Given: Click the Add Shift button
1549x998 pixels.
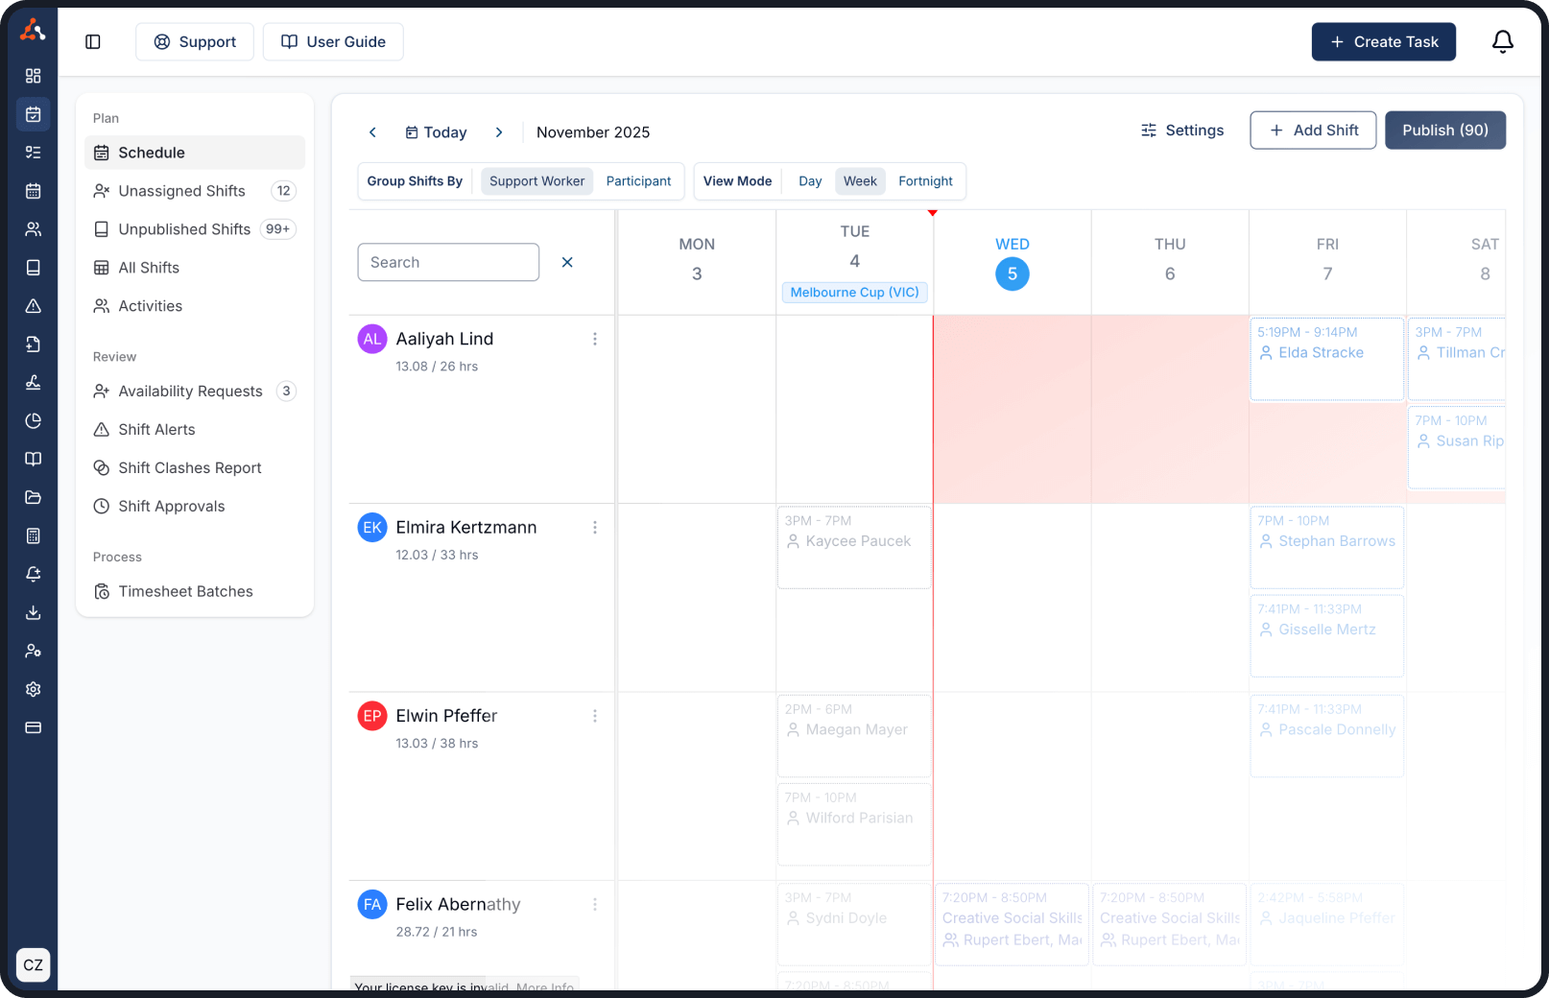Looking at the screenshot, I should 1313,130.
